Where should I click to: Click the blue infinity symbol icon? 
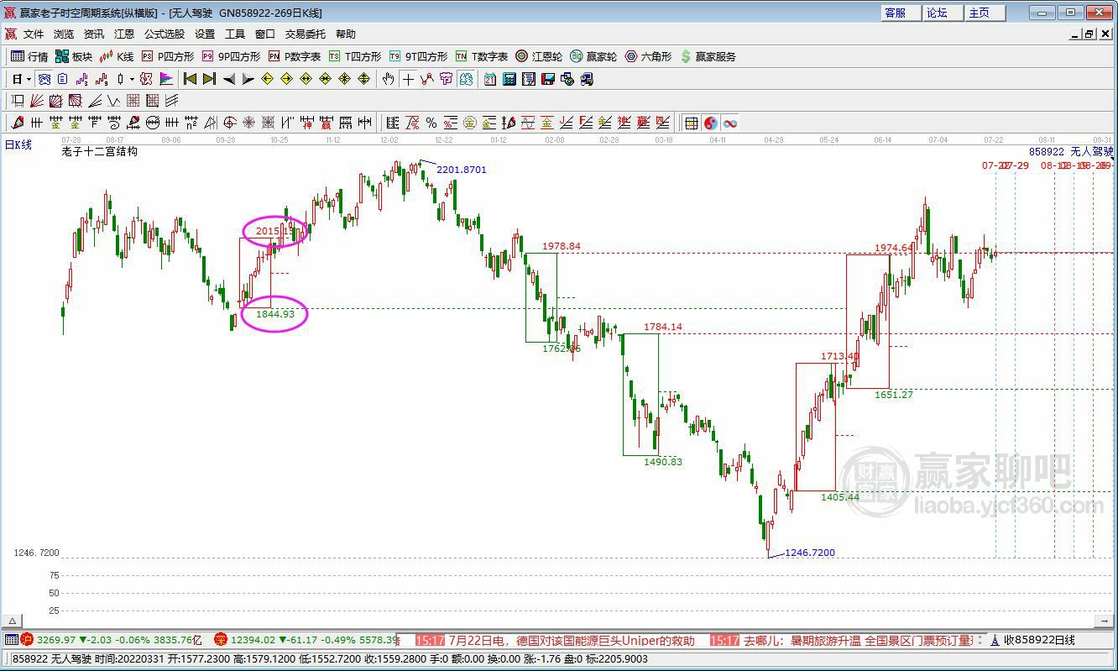(730, 123)
